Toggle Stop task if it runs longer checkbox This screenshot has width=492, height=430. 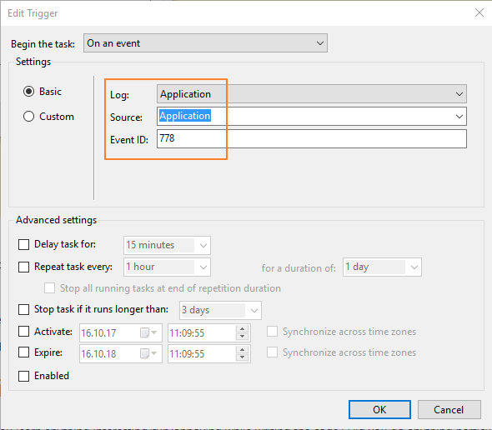pyautogui.click(x=24, y=309)
